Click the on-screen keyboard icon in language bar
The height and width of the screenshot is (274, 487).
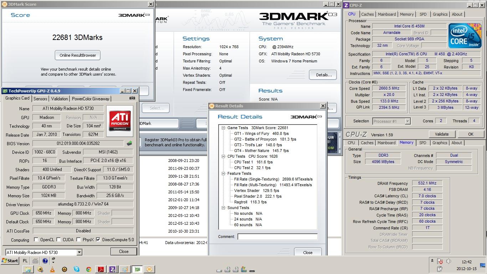35,261
